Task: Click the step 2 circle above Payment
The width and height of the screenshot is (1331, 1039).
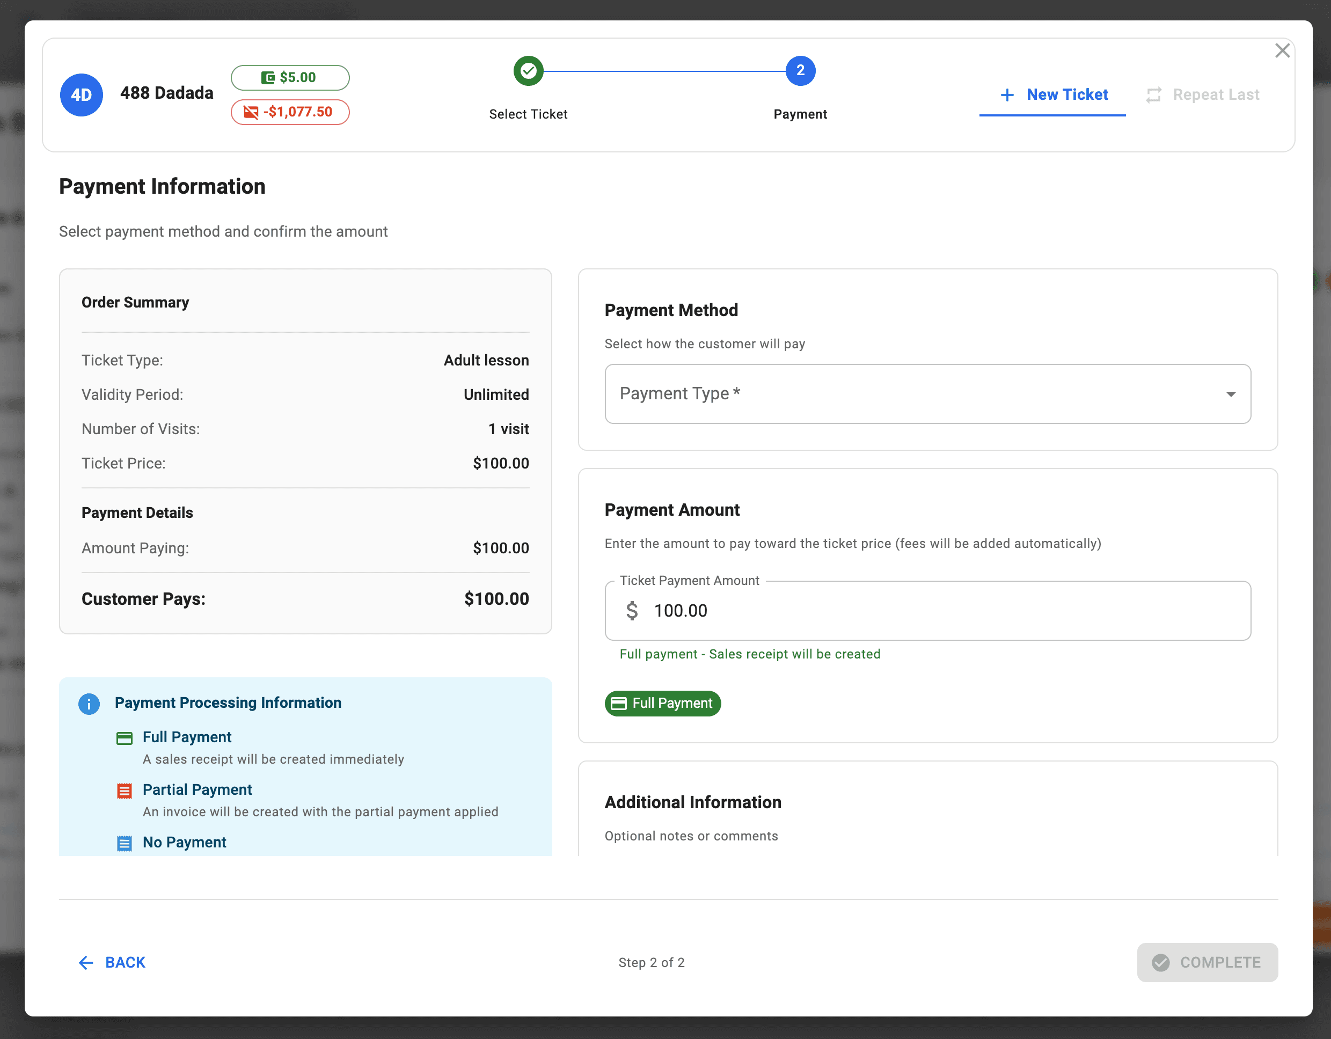Action: 800,71
